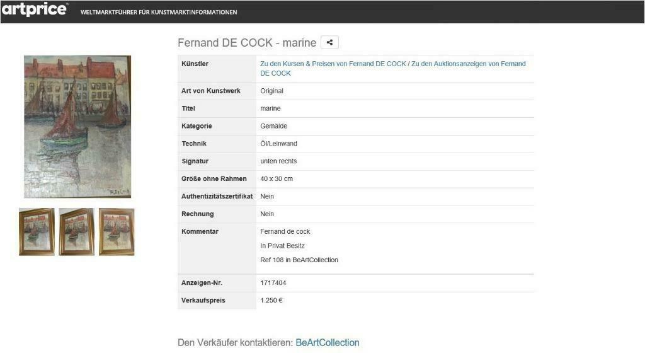Select the first framed painting thumbnail
Viewport: 645px width, 353px height.
coord(37,232)
